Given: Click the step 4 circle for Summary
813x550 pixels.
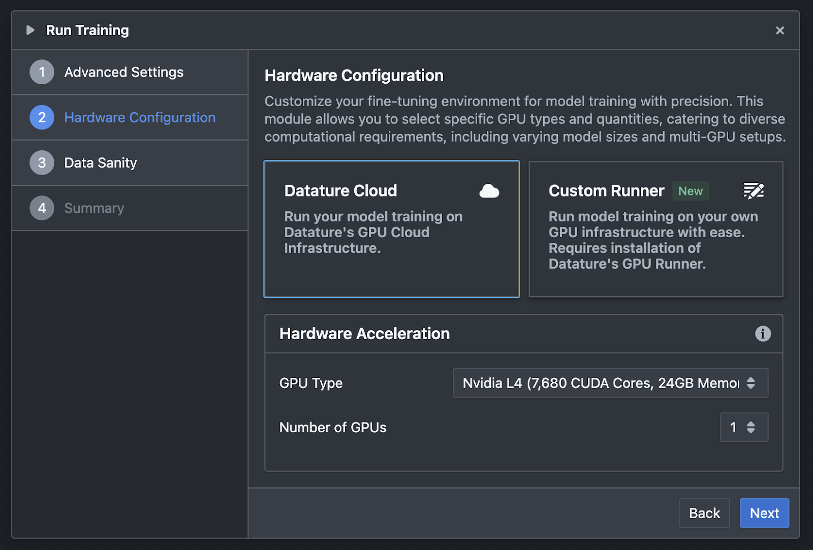Looking at the screenshot, I should pyautogui.click(x=41, y=208).
